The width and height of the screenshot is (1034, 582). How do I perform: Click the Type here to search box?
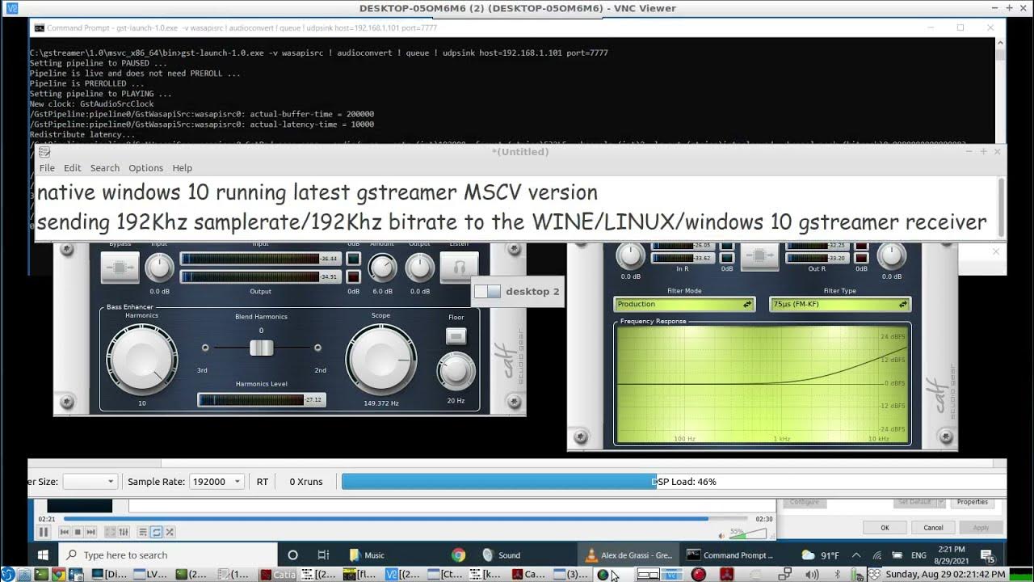pyautogui.click(x=168, y=555)
